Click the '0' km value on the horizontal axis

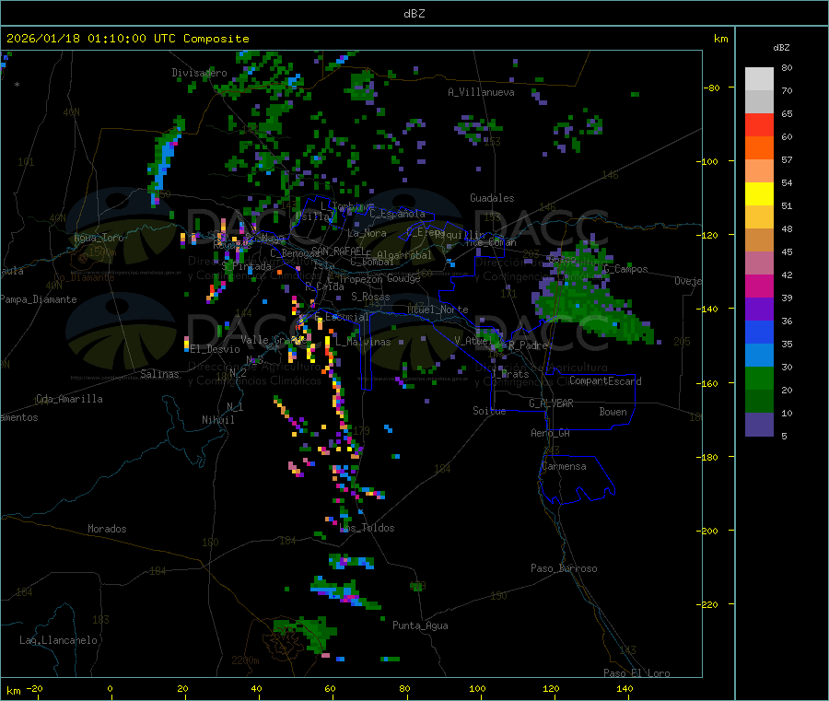coord(110,689)
